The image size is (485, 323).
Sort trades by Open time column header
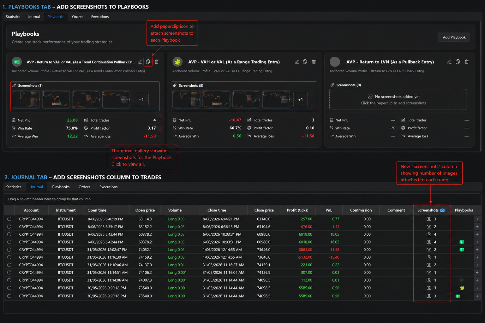pos(97,210)
